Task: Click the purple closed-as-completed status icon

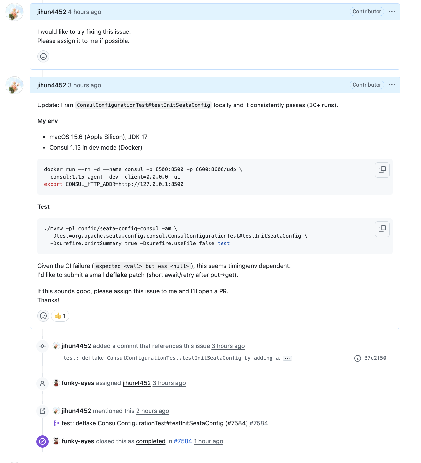Action: coord(42,441)
